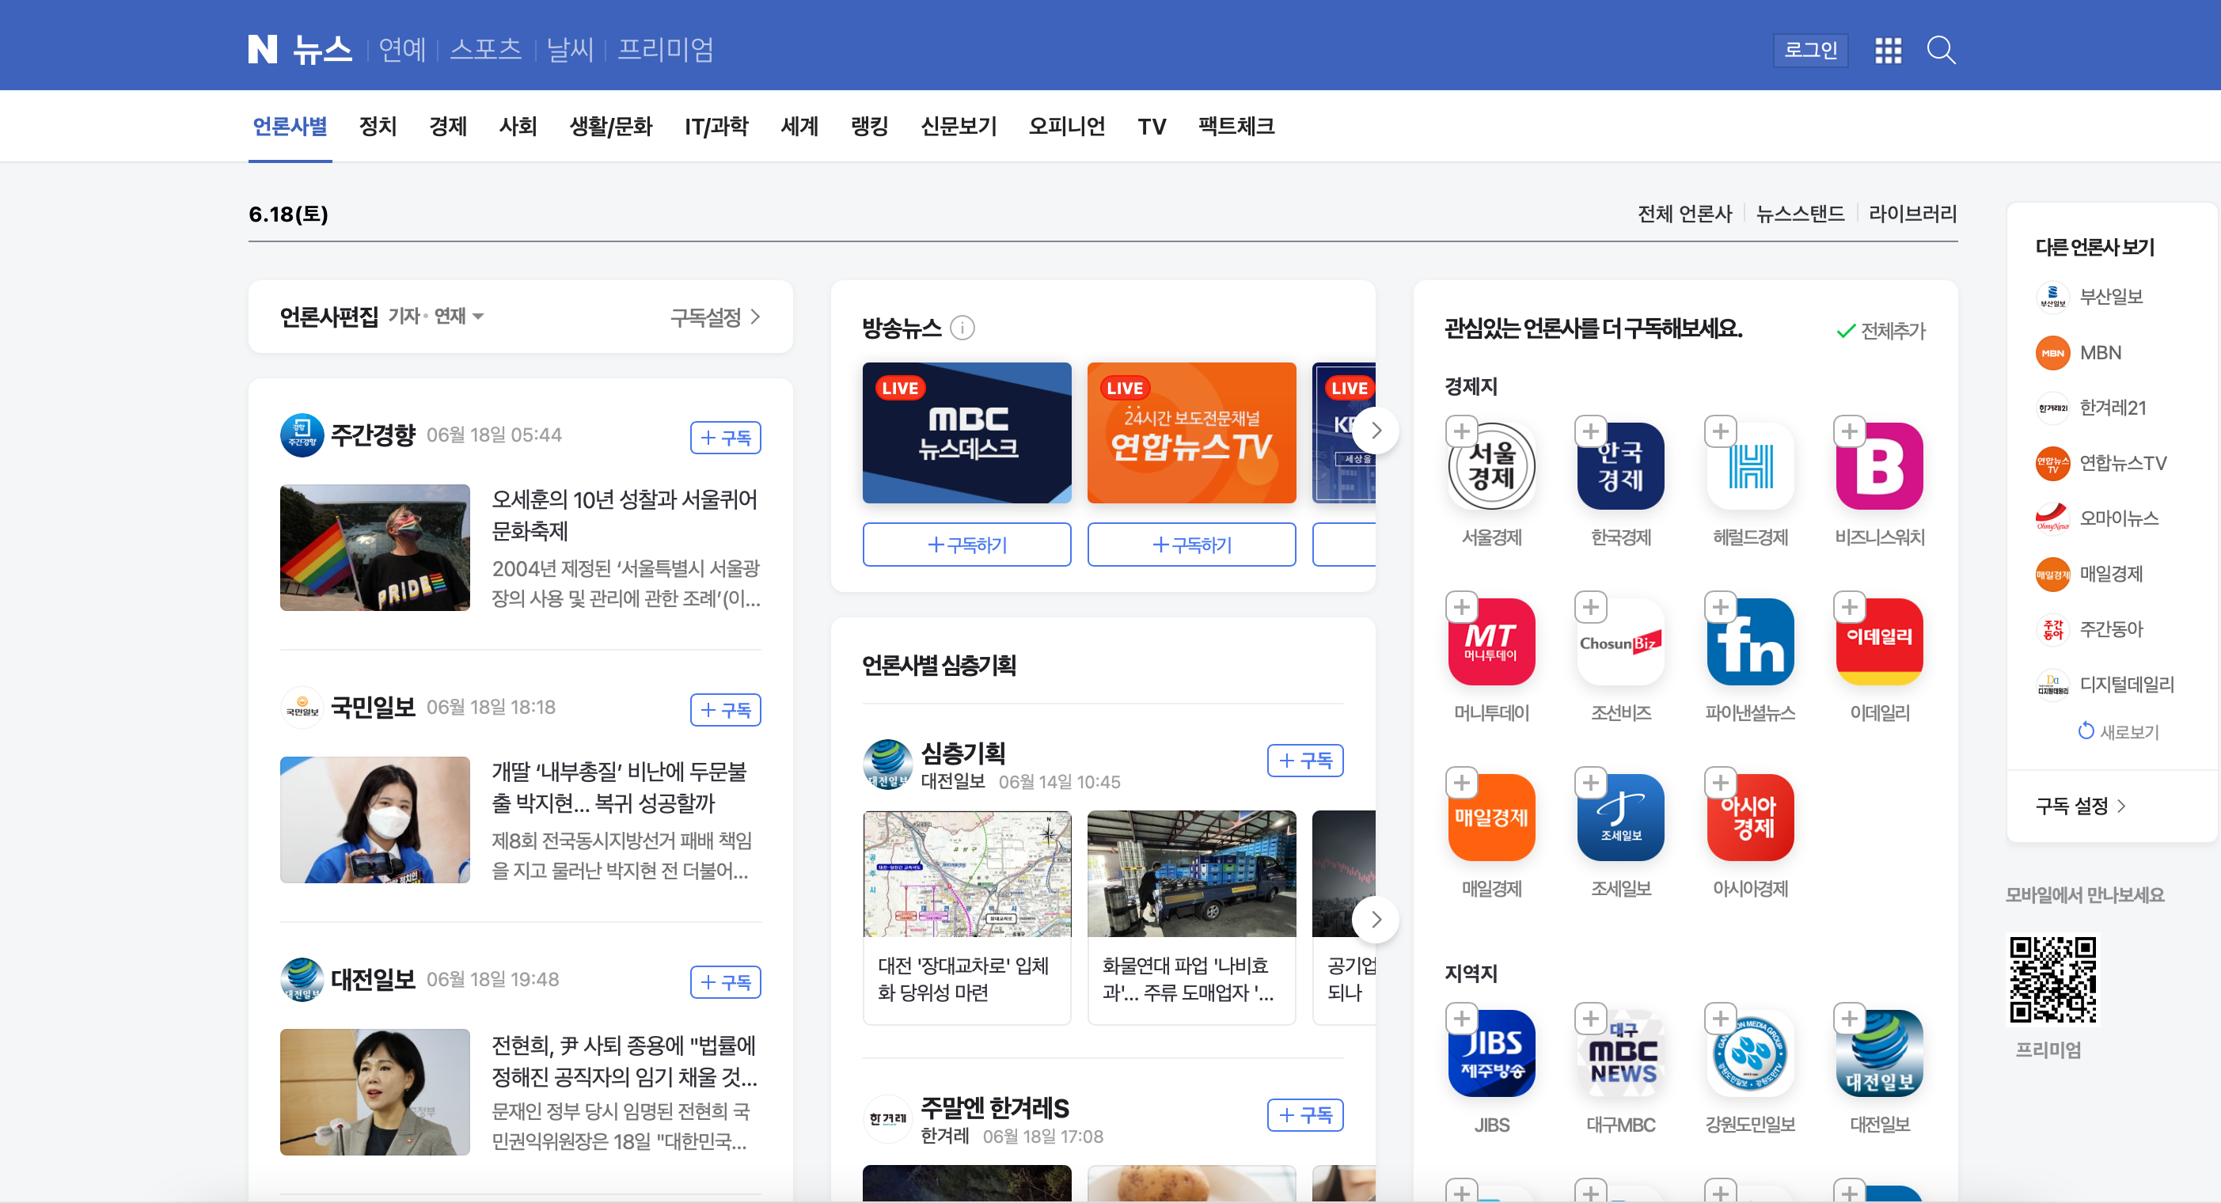Image resolution: width=2221 pixels, height=1203 pixels.
Task: Open the rainbow flag article thumbnail
Action: point(375,548)
